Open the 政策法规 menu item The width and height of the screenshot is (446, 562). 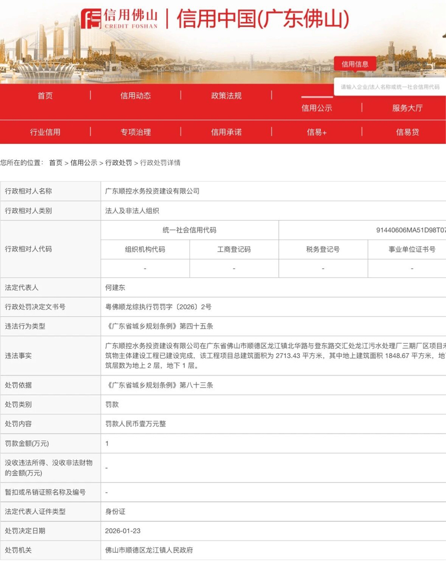[x=226, y=95]
